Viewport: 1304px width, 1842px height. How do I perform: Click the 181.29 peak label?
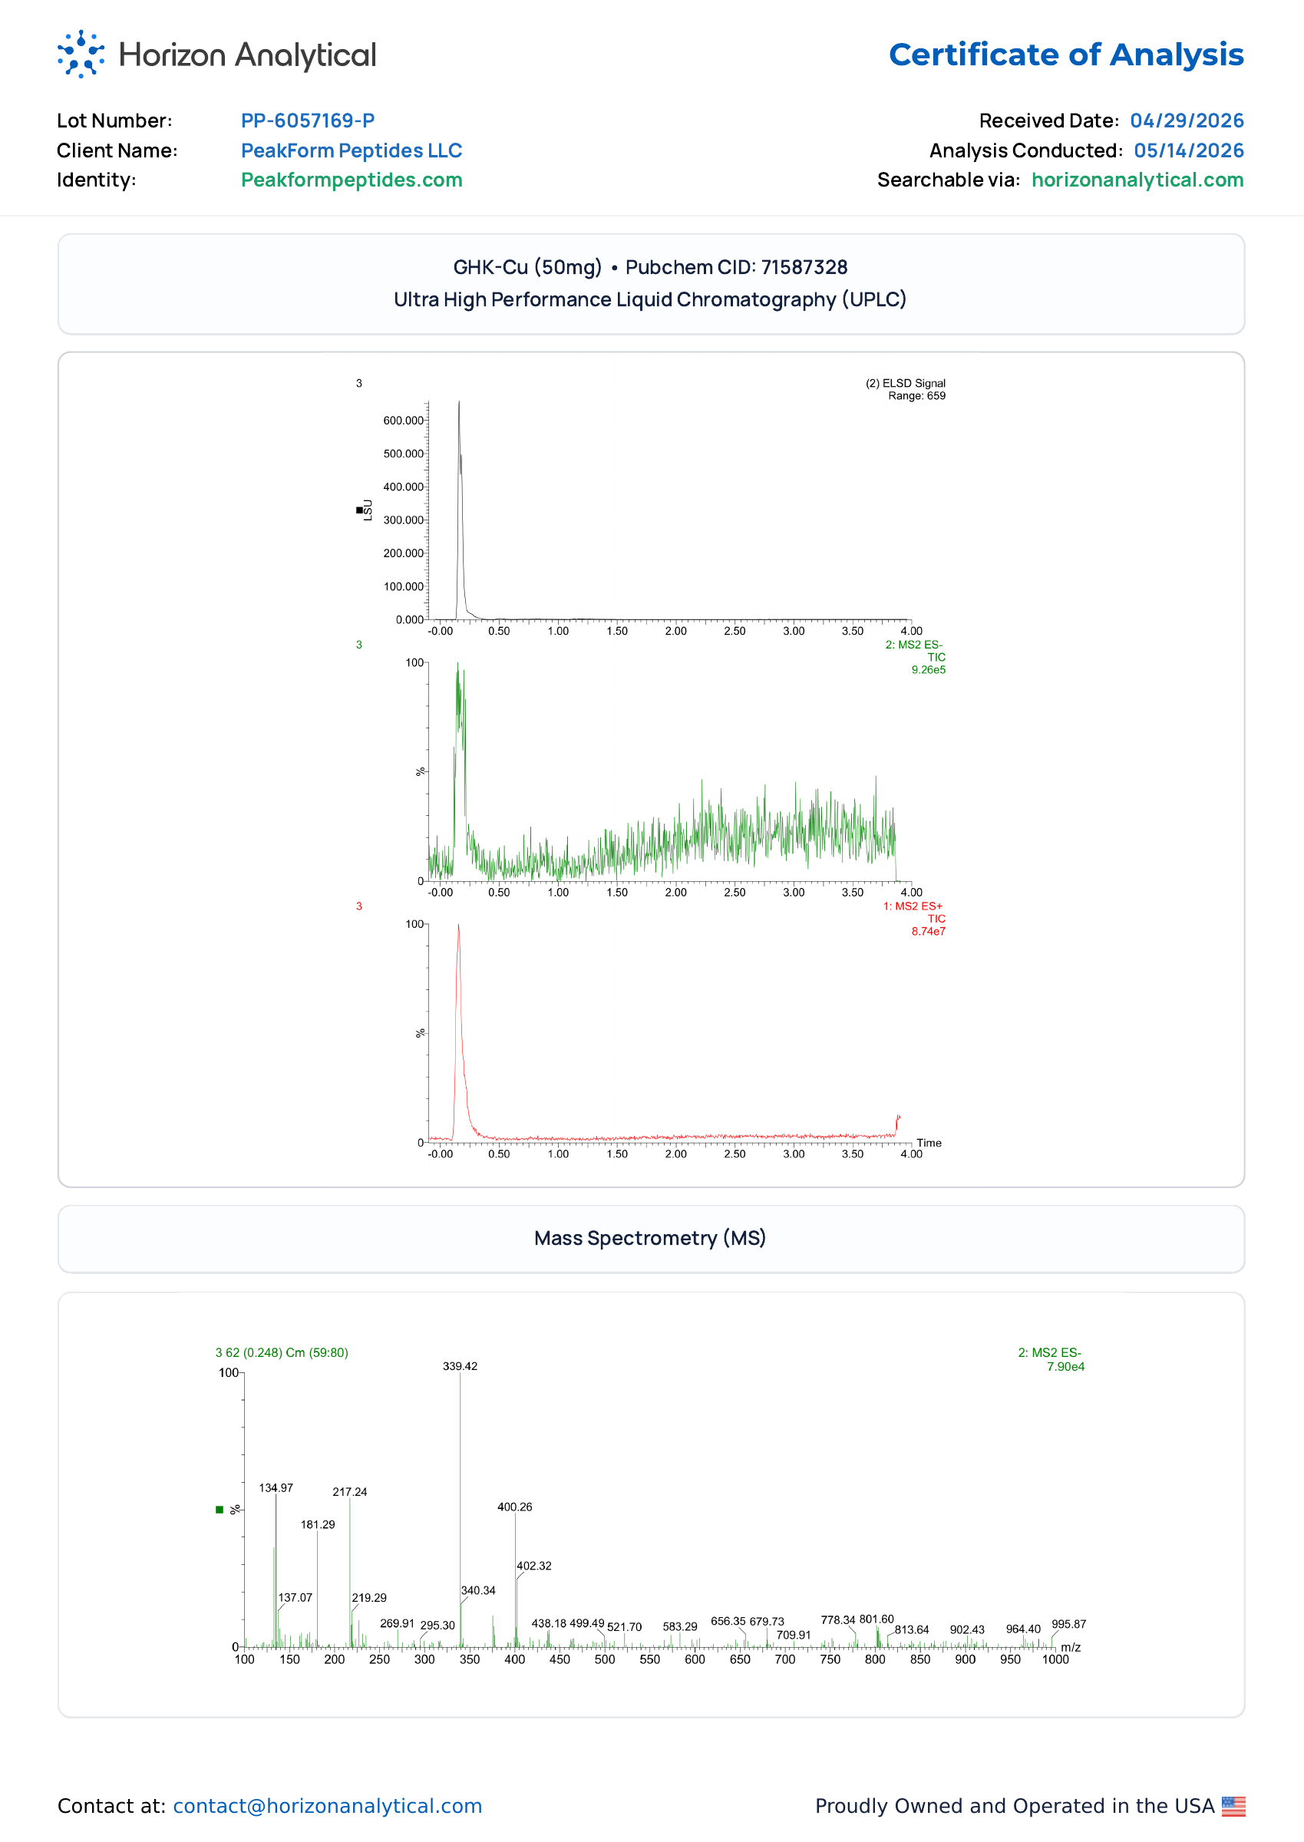pos(318,1524)
